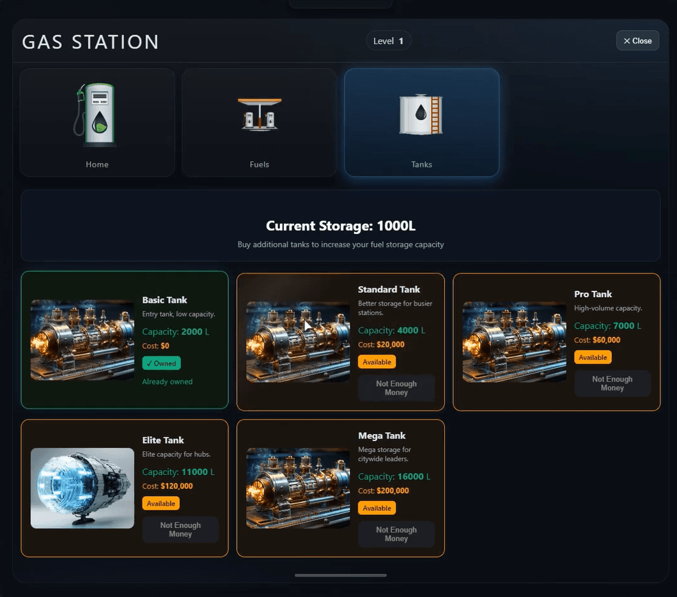This screenshot has width=677, height=597.
Task: Click Not Enough Money button for Pro Tank
Action: (x=612, y=384)
